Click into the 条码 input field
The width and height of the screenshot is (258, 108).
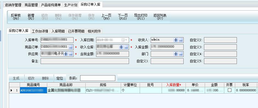pos(97,78)
